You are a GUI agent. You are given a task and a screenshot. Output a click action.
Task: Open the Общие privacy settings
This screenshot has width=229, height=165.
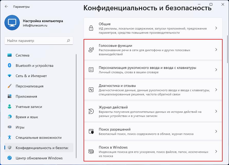point(153,28)
